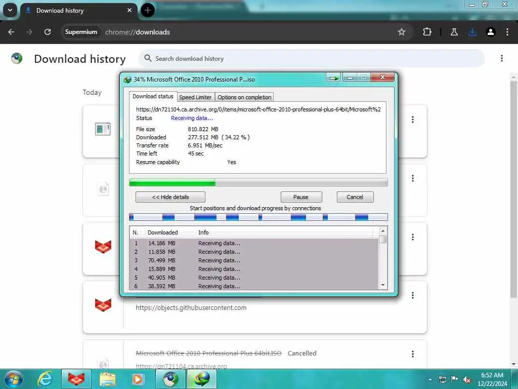The image size is (518, 389).
Task: Open a new browser tab
Action: pos(148,10)
